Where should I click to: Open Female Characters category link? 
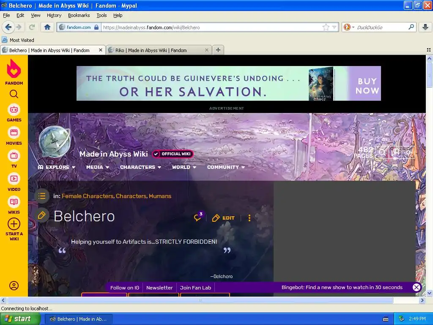[87, 196]
